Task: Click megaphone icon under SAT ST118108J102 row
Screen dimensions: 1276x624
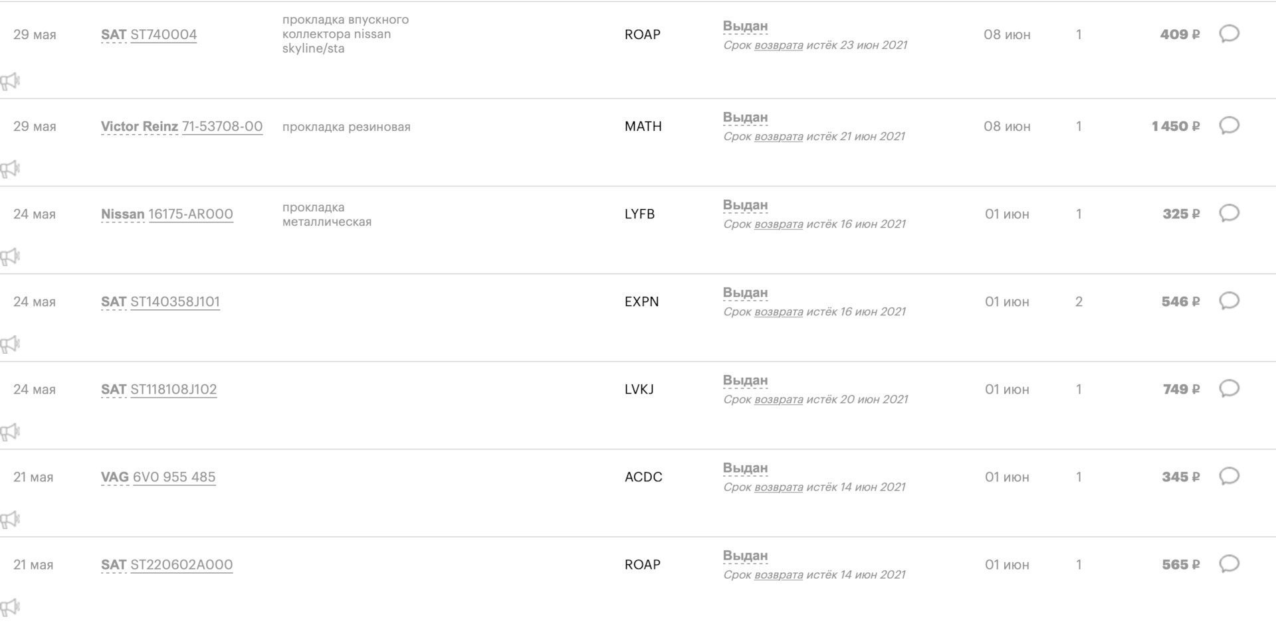Action: coord(10,432)
